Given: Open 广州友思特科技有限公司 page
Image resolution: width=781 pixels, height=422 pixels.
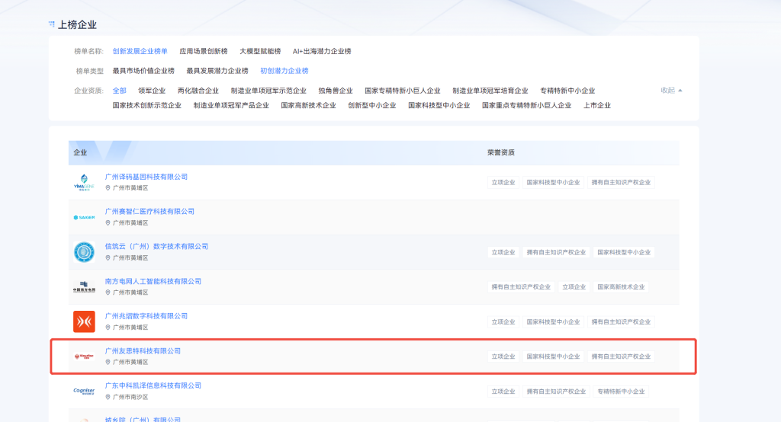Looking at the screenshot, I should click(143, 351).
